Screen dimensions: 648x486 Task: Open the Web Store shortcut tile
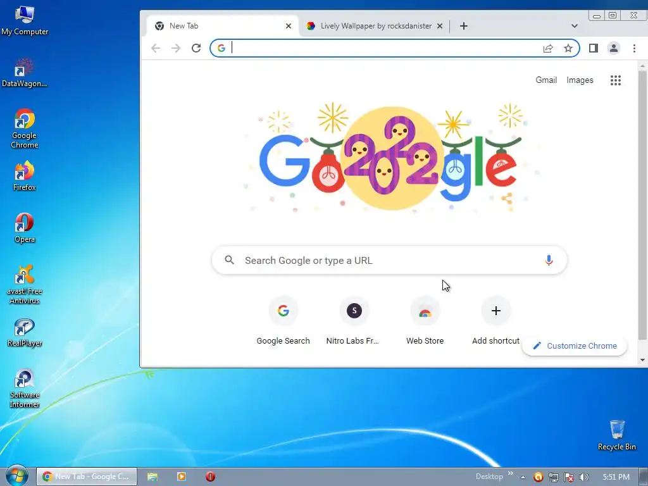(425, 321)
